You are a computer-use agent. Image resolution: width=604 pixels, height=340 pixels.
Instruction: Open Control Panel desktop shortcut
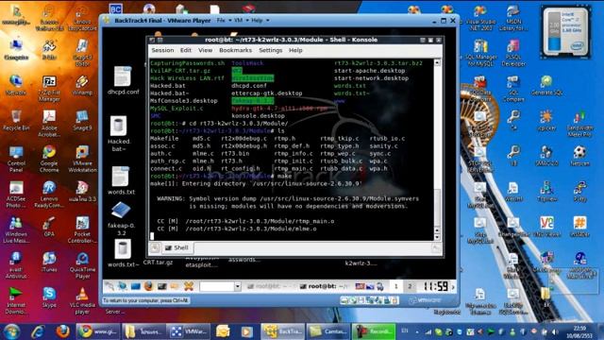(16, 159)
